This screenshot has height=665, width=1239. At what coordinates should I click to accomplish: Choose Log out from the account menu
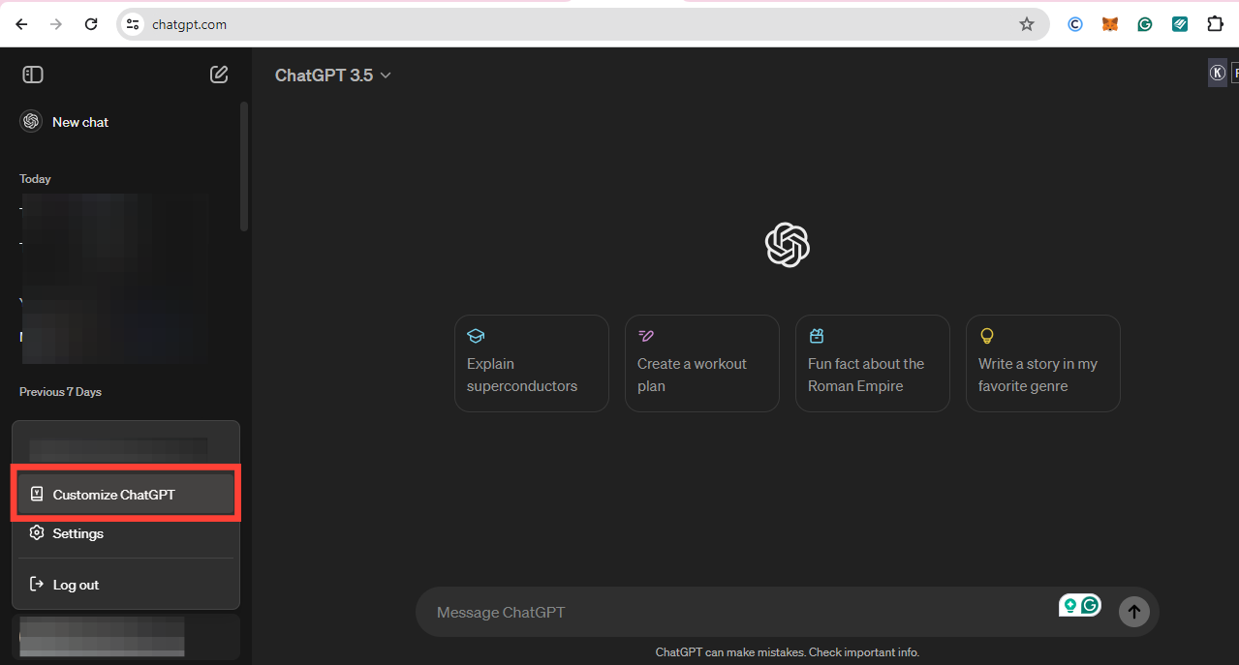coord(126,585)
